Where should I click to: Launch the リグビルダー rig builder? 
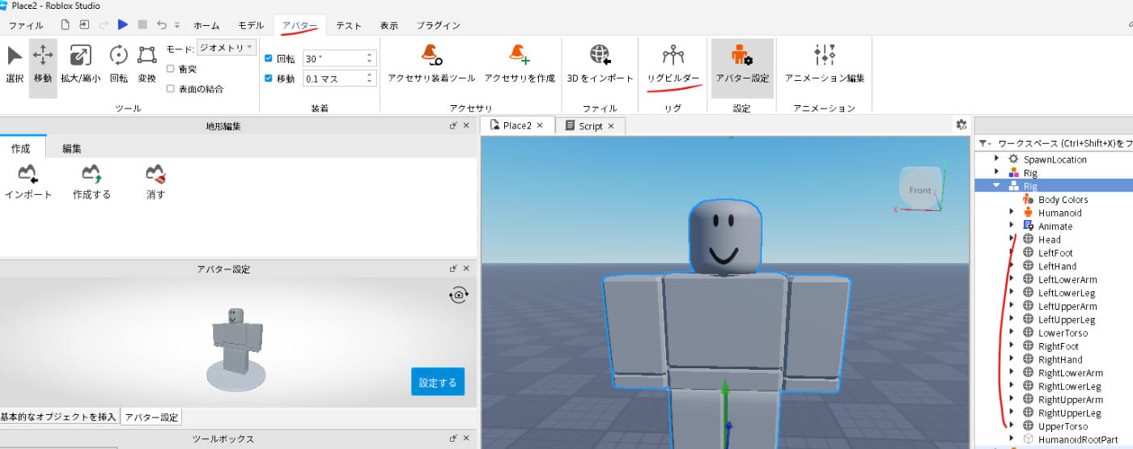point(673,65)
